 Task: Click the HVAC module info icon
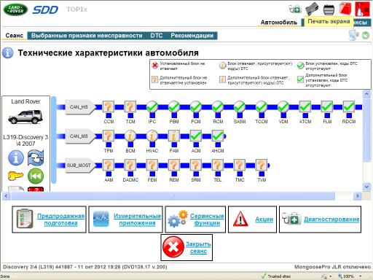tap(152, 136)
